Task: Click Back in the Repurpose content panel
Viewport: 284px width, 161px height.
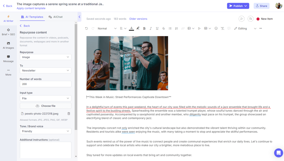Action: pos(25,26)
